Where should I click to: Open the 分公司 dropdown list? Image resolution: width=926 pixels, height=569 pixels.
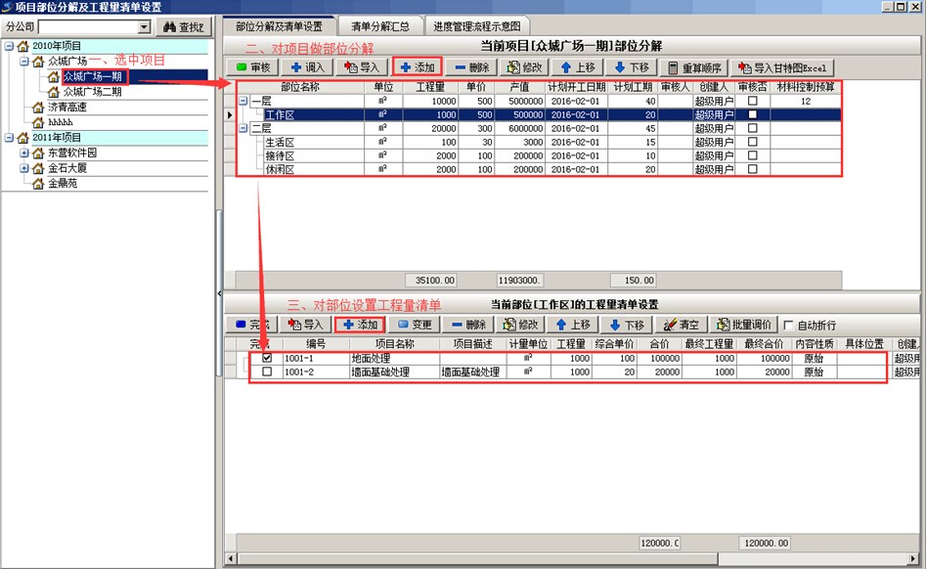(145, 28)
